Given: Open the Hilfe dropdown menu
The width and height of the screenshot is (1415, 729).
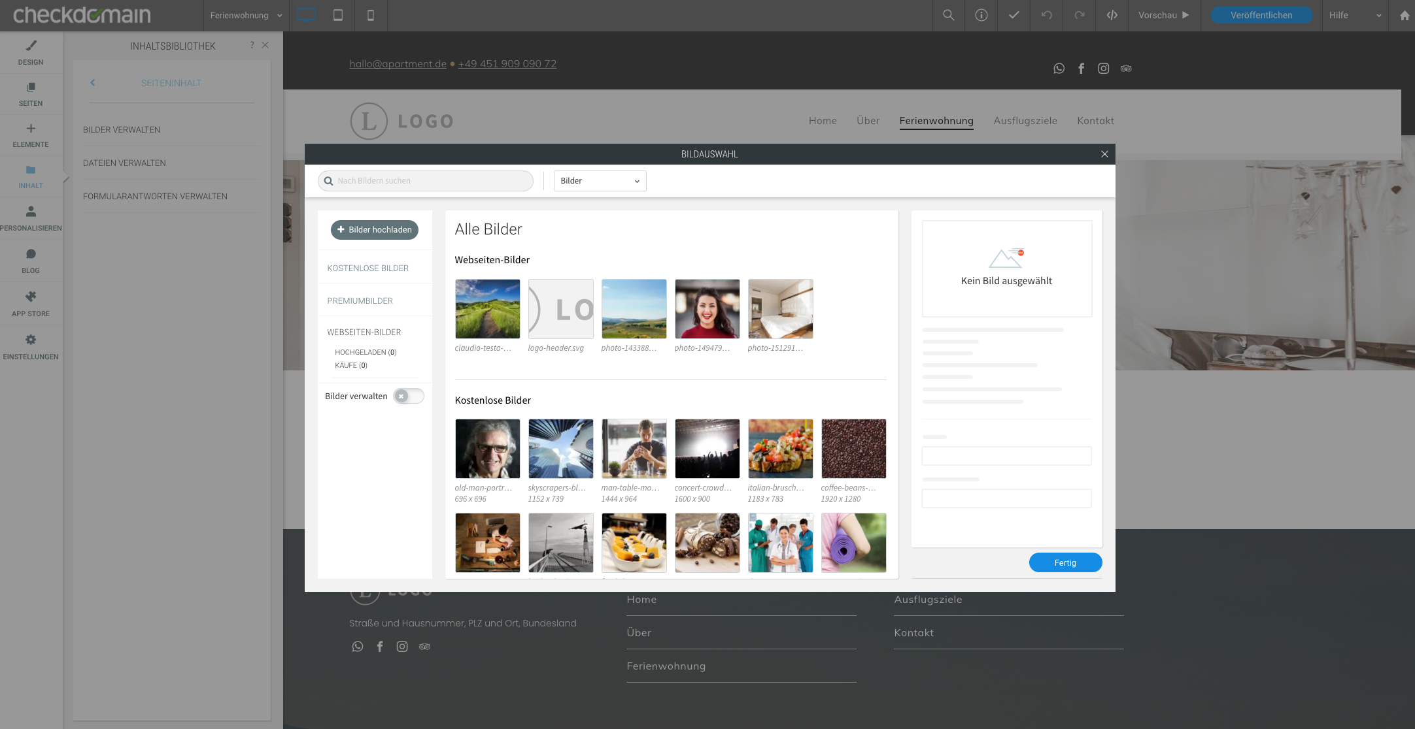Looking at the screenshot, I should (x=1354, y=15).
